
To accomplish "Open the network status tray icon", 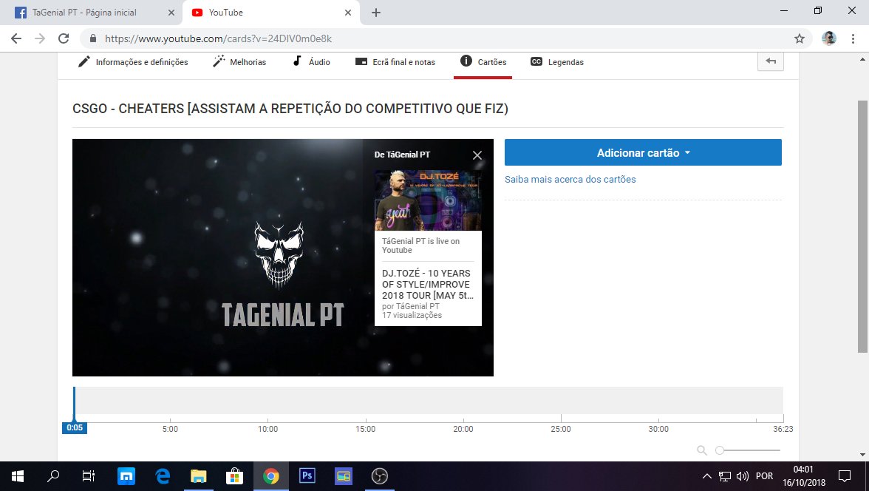I will [x=724, y=476].
